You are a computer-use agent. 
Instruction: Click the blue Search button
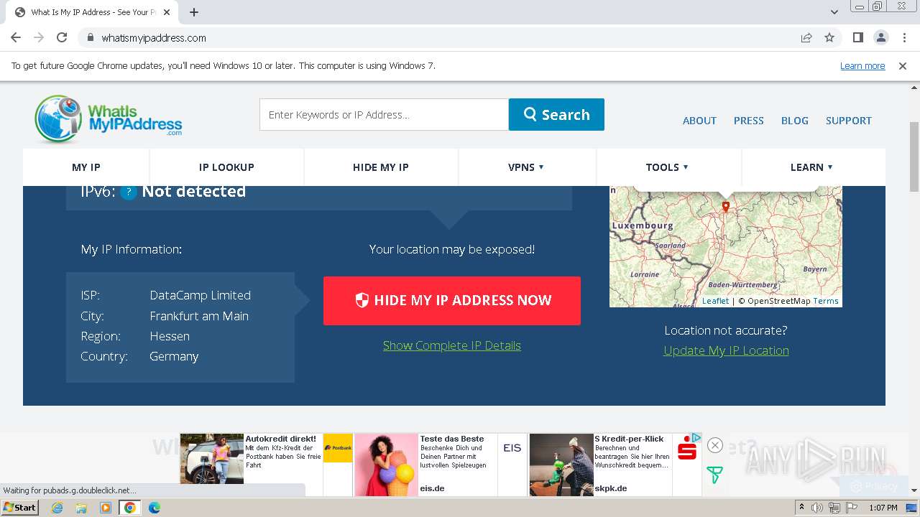[x=556, y=115]
